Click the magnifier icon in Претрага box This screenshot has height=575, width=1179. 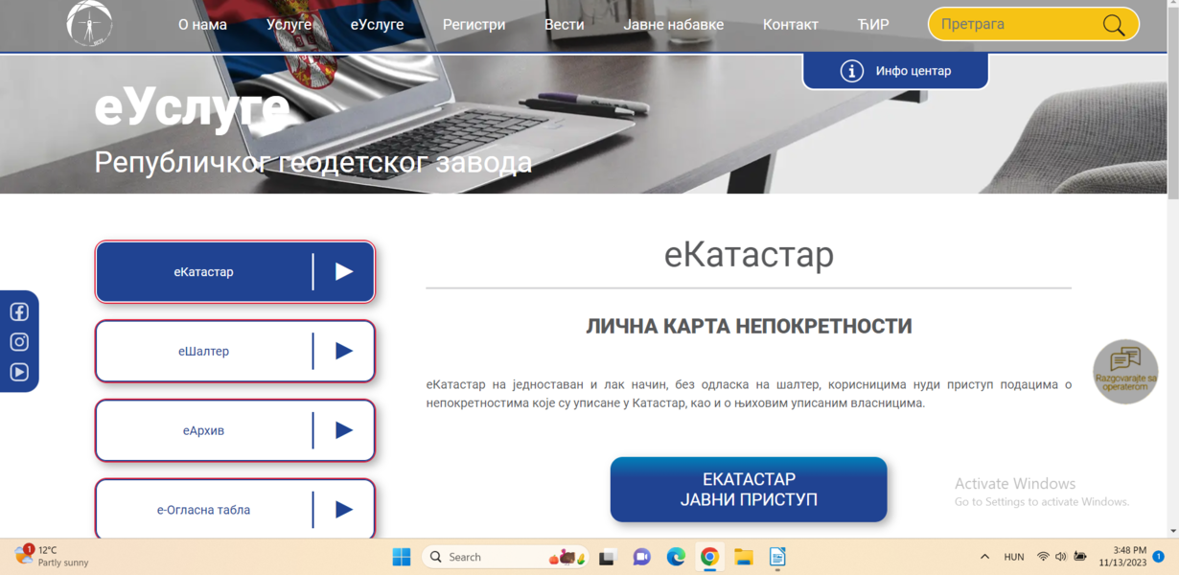coord(1114,25)
